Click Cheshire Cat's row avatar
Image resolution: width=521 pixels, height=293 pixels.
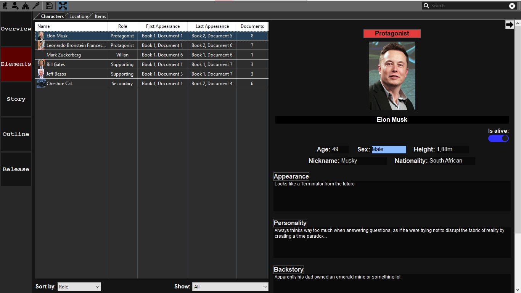[41, 84]
